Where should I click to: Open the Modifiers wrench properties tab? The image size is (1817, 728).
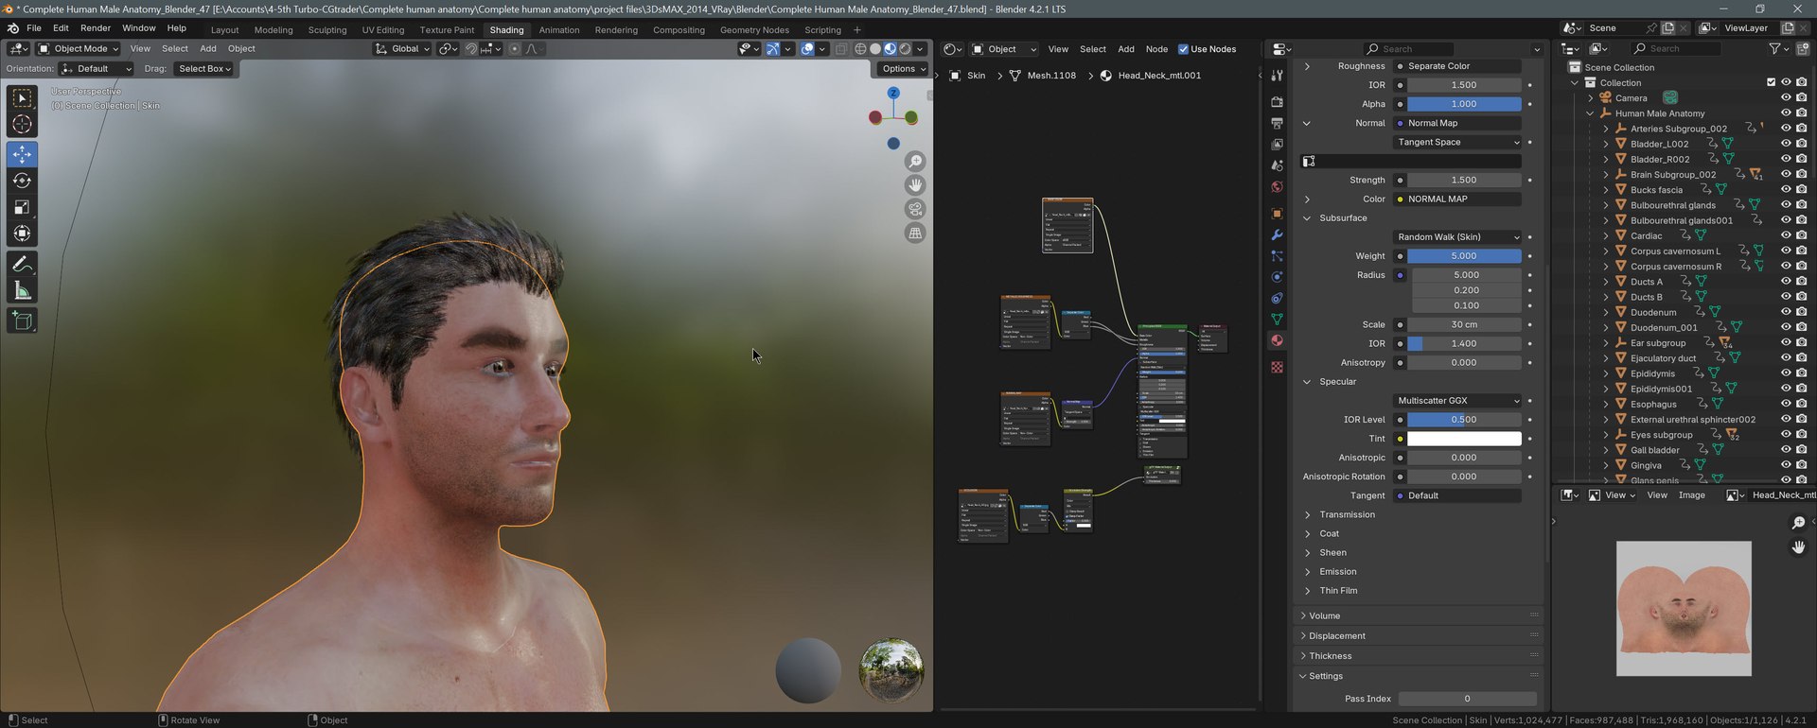click(1277, 234)
